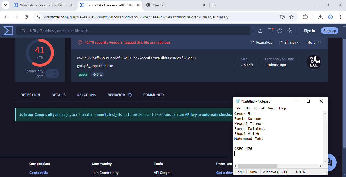Open Notepad File menu

238,108
